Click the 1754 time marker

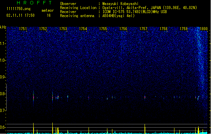click(x=83, y=29)
